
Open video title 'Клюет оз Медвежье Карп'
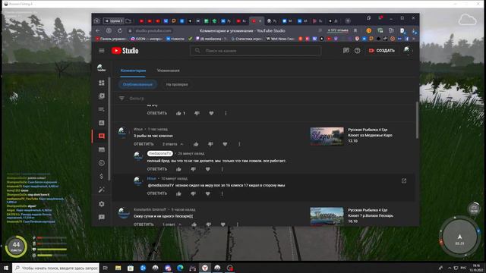[370, 135]
